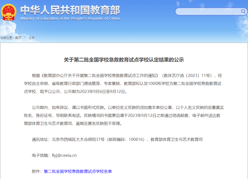Screen dimensions: 248x179
Task: Open attachment 第二批全国学校急救教育试点学校名单
Action: (x=78, y=171)
